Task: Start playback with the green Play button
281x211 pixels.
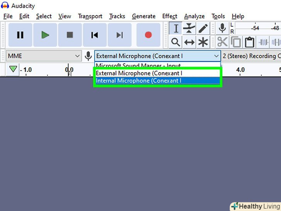Action: [45, 35]
